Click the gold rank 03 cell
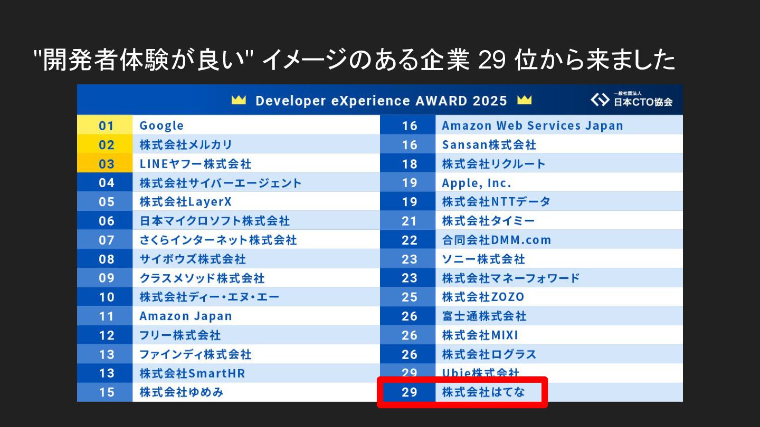The image size is (760, 427). click(x=104, y=163)
